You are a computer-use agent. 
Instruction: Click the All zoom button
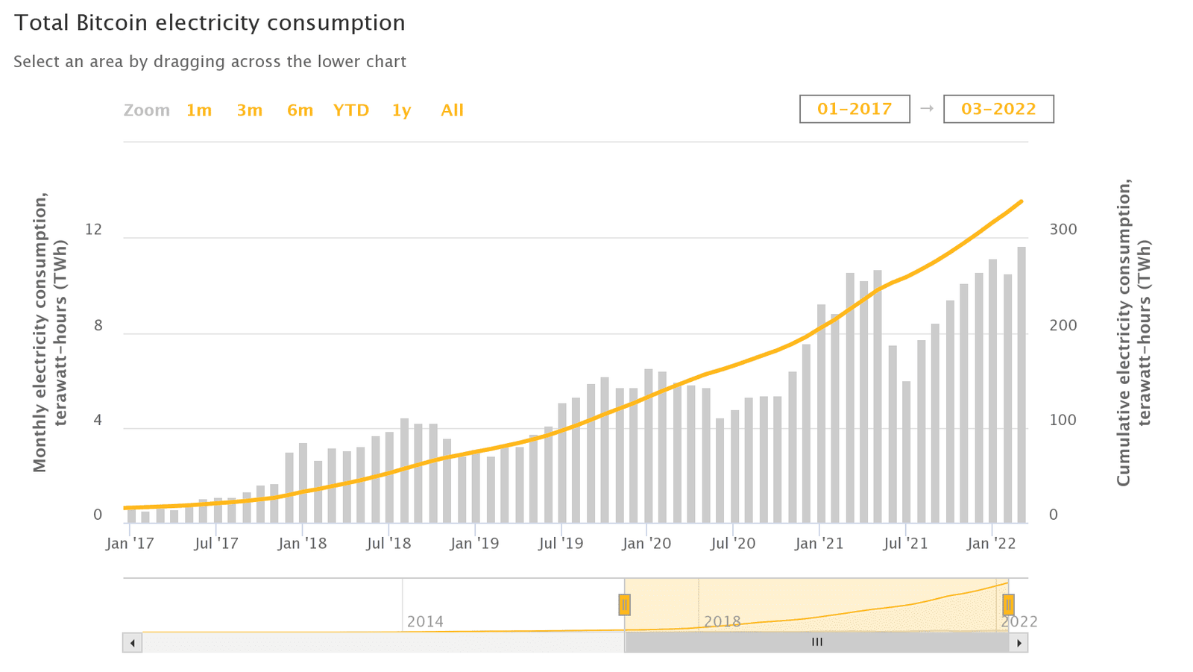coord(451,110)
